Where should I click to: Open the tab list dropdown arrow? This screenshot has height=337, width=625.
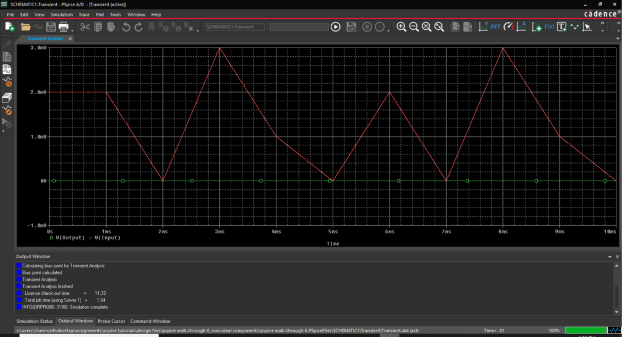(x=618, y=38)
